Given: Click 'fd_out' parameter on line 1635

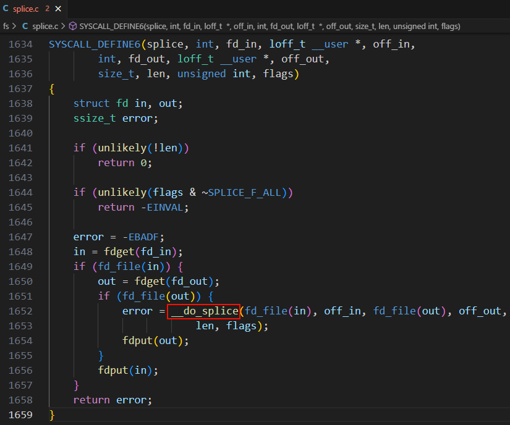Looking at the screenshot, I should pos(147,59).
